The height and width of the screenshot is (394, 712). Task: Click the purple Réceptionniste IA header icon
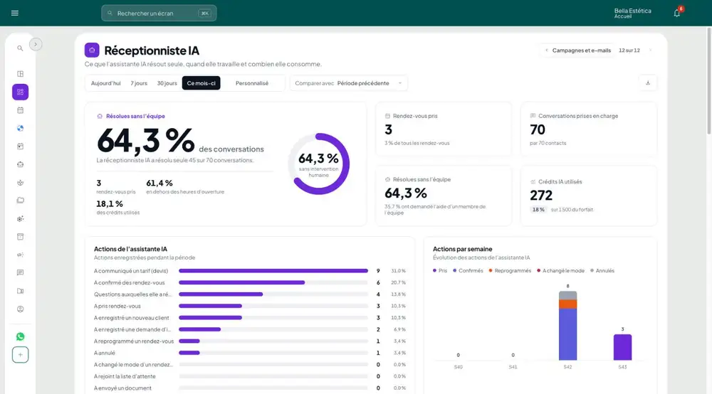(92, 50)
